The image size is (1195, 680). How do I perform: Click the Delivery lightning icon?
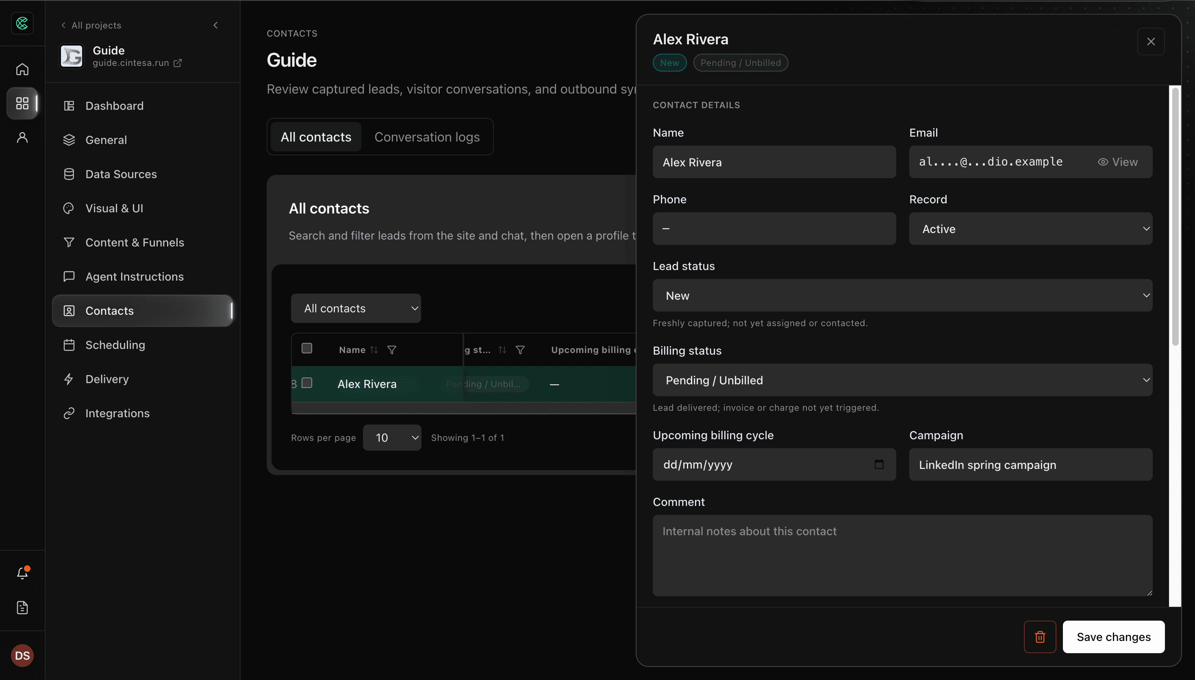point(69,379)
